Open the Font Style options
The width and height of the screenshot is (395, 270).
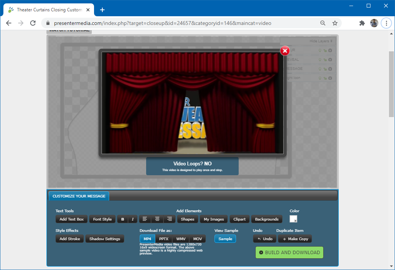[x=102, y=219]
